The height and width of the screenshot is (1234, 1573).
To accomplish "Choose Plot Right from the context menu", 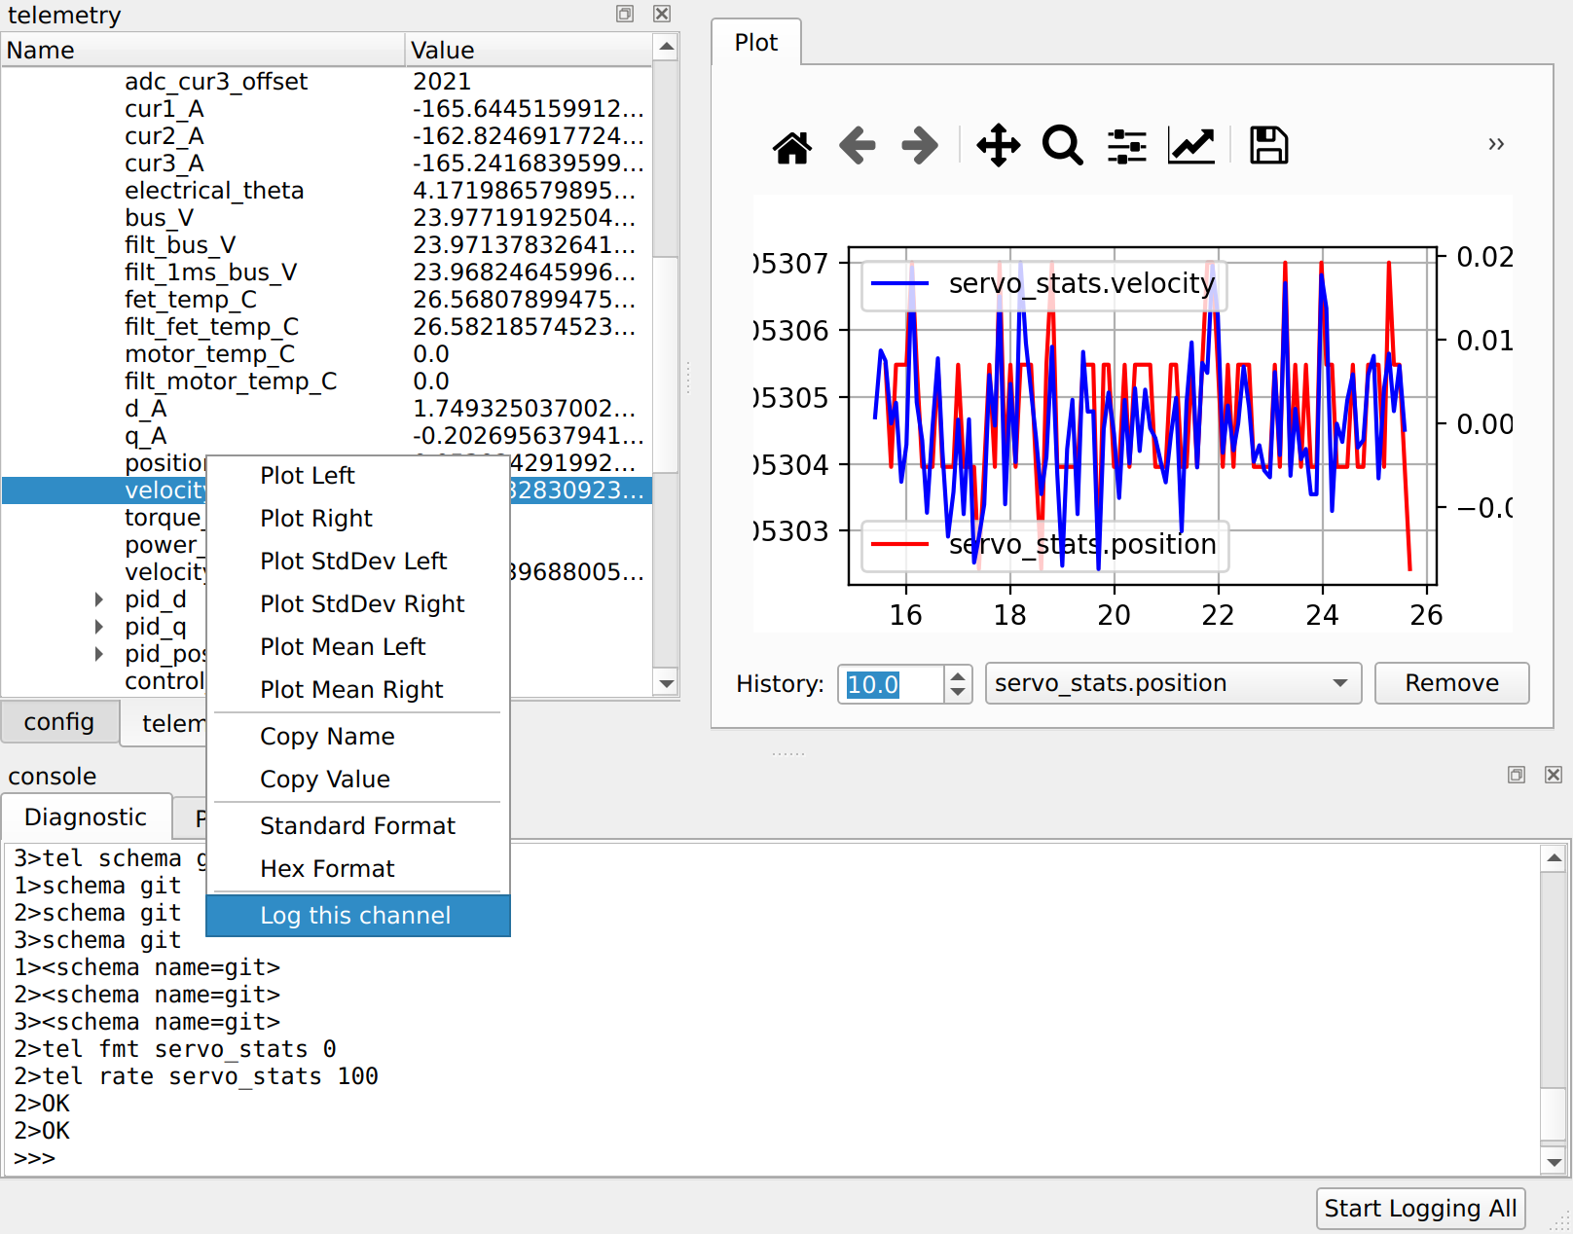I will click(x=315, y=518).
